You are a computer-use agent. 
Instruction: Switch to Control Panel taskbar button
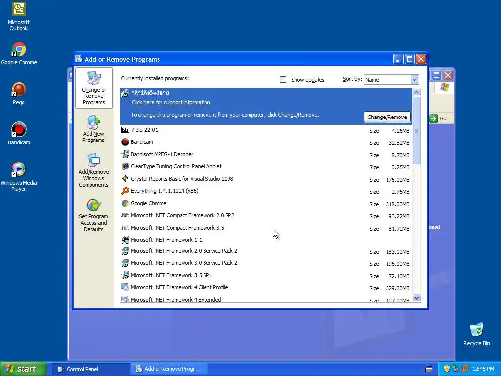click(x=90, y=369)
